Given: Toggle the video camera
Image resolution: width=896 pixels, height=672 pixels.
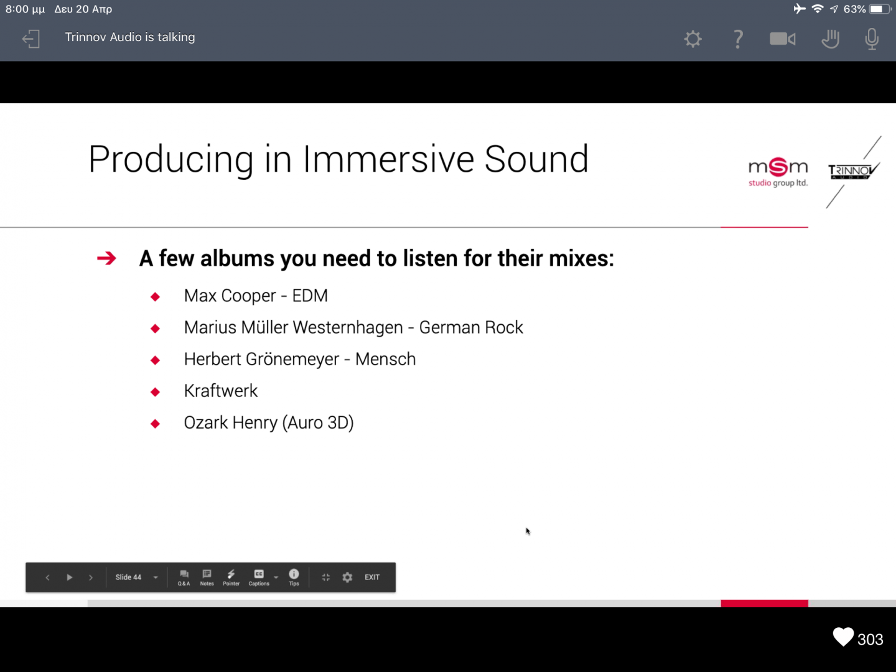Looking at the screenshot, I should coord(782,39).
